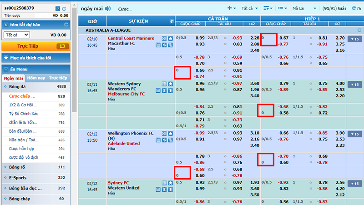This screenshot has width=364, height=205.
Task: Select Bóng rổ in the sports list
Action: coord(18,167)
